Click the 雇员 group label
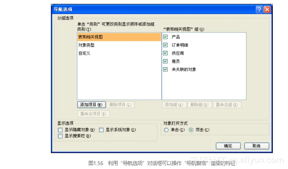The image size is (288, 169). tap(176, 61)
